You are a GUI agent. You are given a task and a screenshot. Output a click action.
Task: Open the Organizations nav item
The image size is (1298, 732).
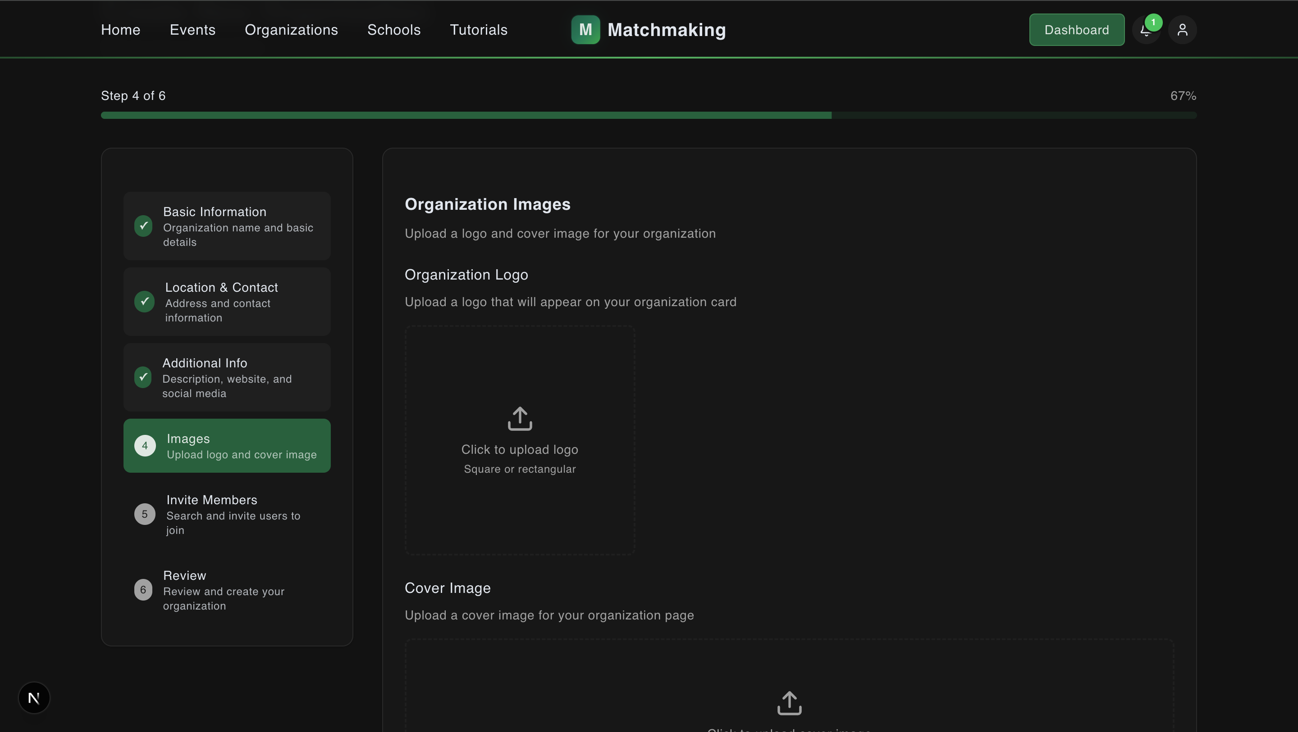[291, 30]
